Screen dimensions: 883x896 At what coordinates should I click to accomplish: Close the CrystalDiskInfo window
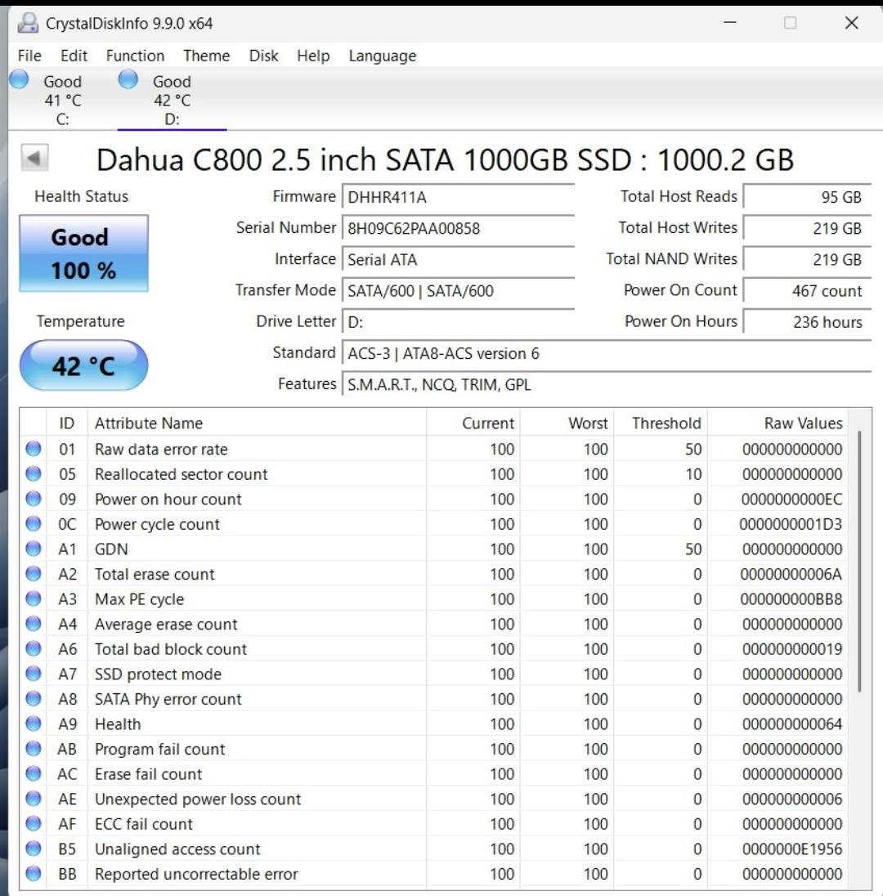coord(852,23)
